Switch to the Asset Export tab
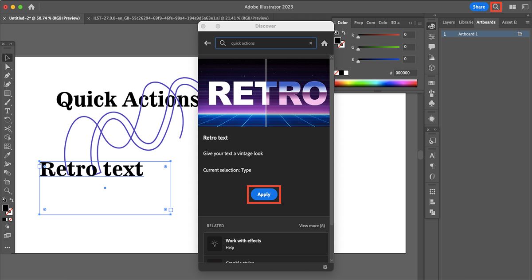Screen dimensions: 532x280 [509, 22]
